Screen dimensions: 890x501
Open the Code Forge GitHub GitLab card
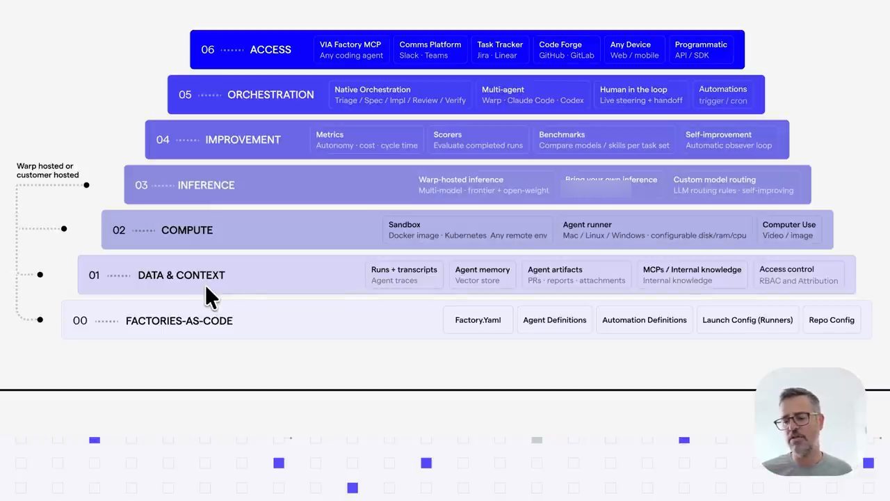pos(566,49)
